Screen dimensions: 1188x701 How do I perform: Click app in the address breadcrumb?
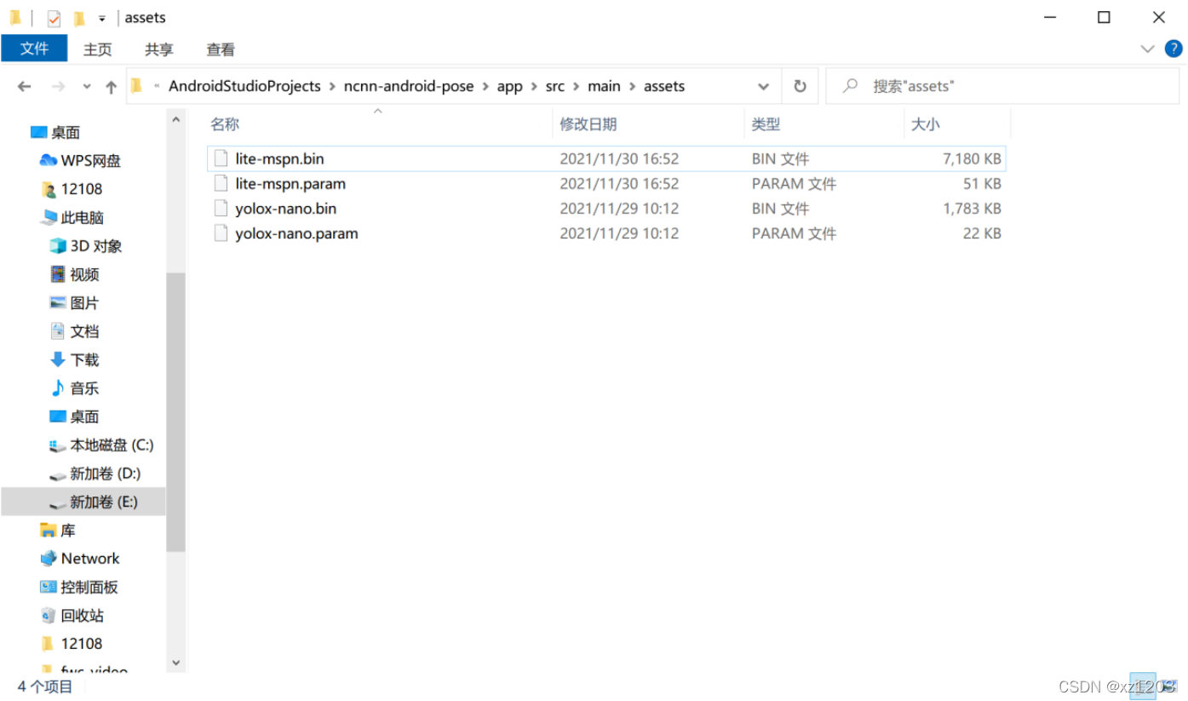pos(509,86)
